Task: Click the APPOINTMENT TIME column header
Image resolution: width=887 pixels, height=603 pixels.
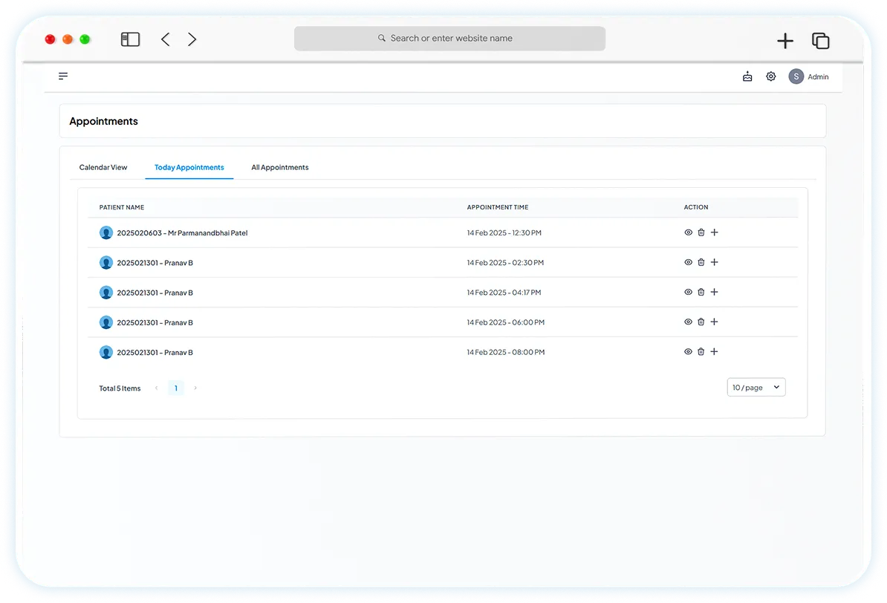Action: click(498, 208)
